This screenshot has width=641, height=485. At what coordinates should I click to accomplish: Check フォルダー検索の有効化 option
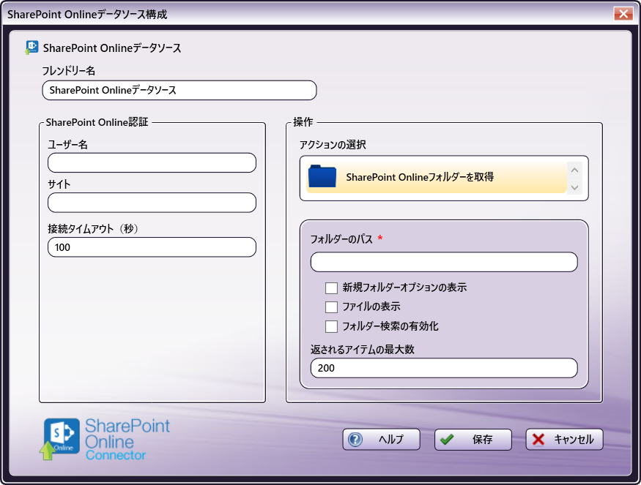[x=331, y=326]
